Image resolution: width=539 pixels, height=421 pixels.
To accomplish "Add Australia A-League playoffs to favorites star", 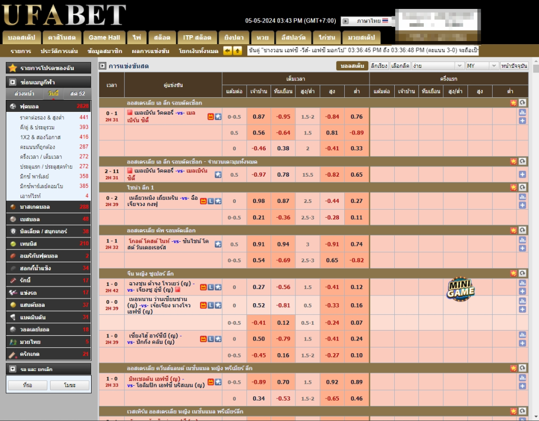I will point(513,102).
